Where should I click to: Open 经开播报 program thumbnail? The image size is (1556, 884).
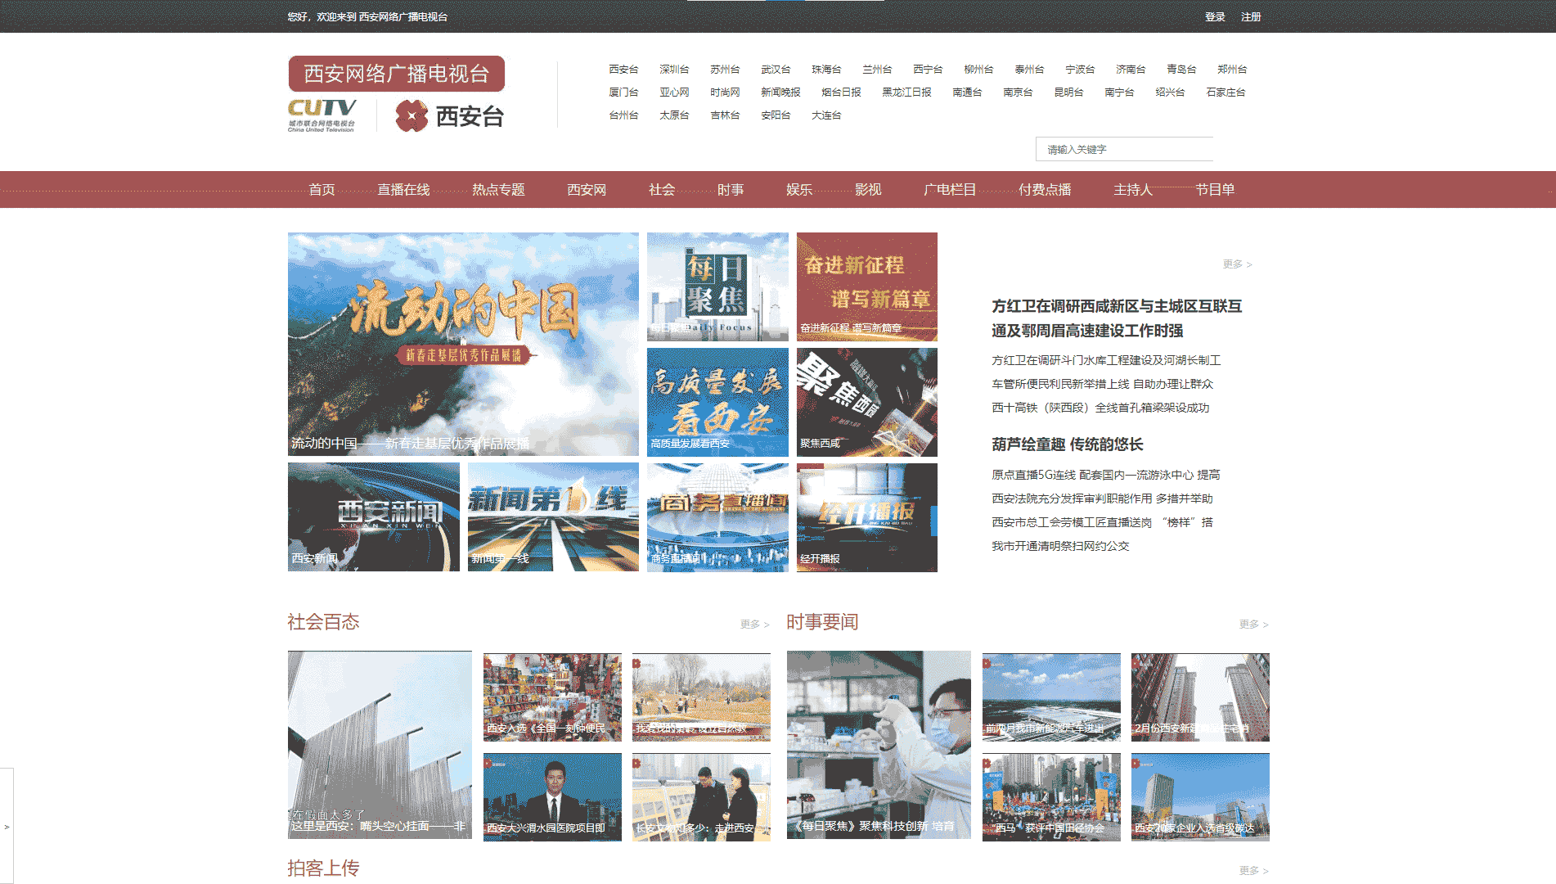pyautogui.click(x=867, y=517)
